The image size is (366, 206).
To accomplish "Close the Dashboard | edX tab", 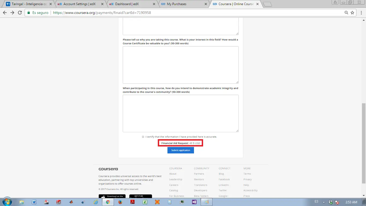I will pyautogui.click(x=154, y=4).
